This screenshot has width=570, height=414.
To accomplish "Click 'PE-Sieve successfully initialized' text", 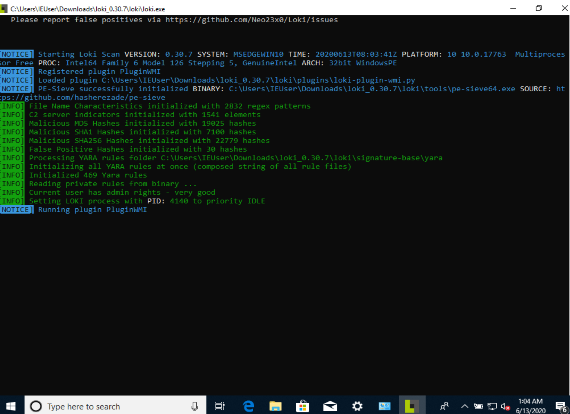I will tap(113, 89).
